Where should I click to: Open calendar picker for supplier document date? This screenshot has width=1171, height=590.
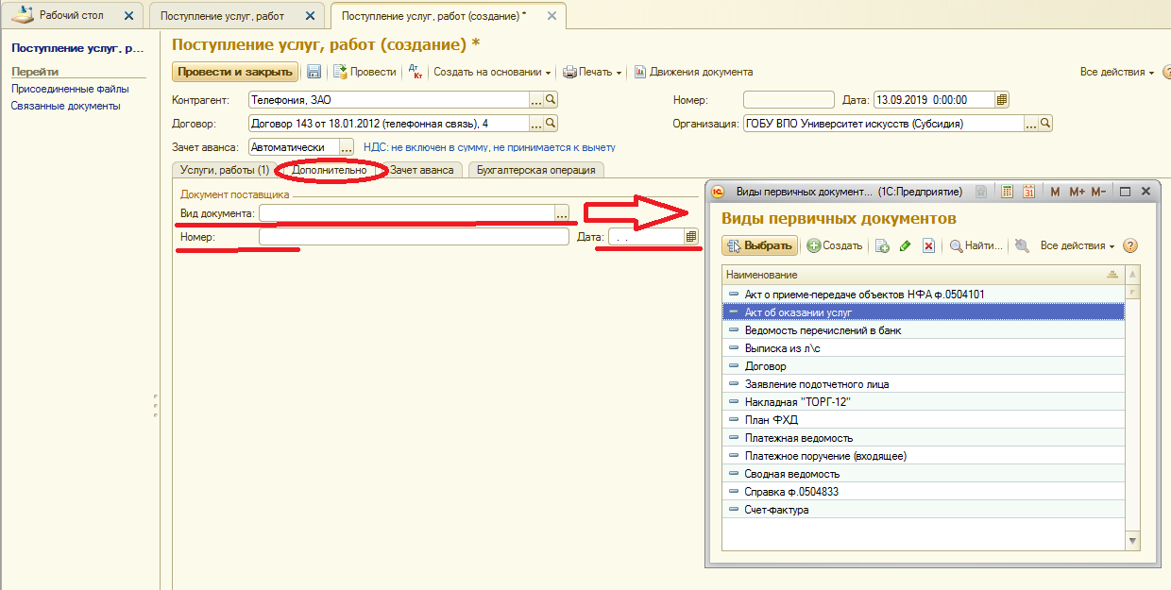[x=691, y=237]
